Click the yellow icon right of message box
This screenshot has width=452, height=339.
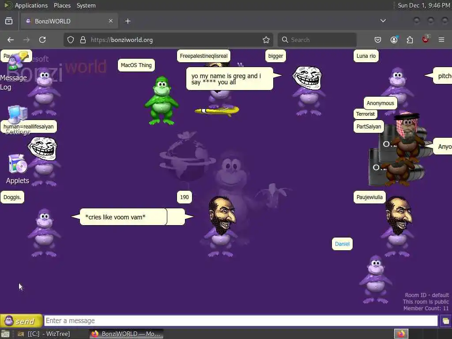pyautogui.click(x=445, y=321)
